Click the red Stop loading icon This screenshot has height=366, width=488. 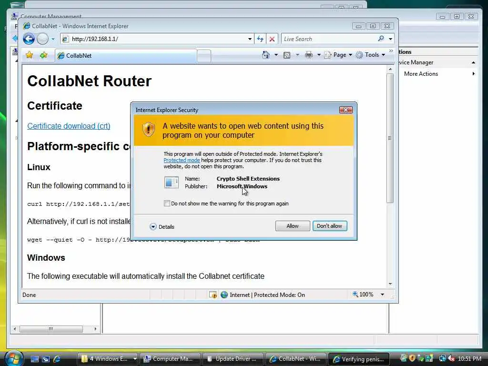pos(272,39)
